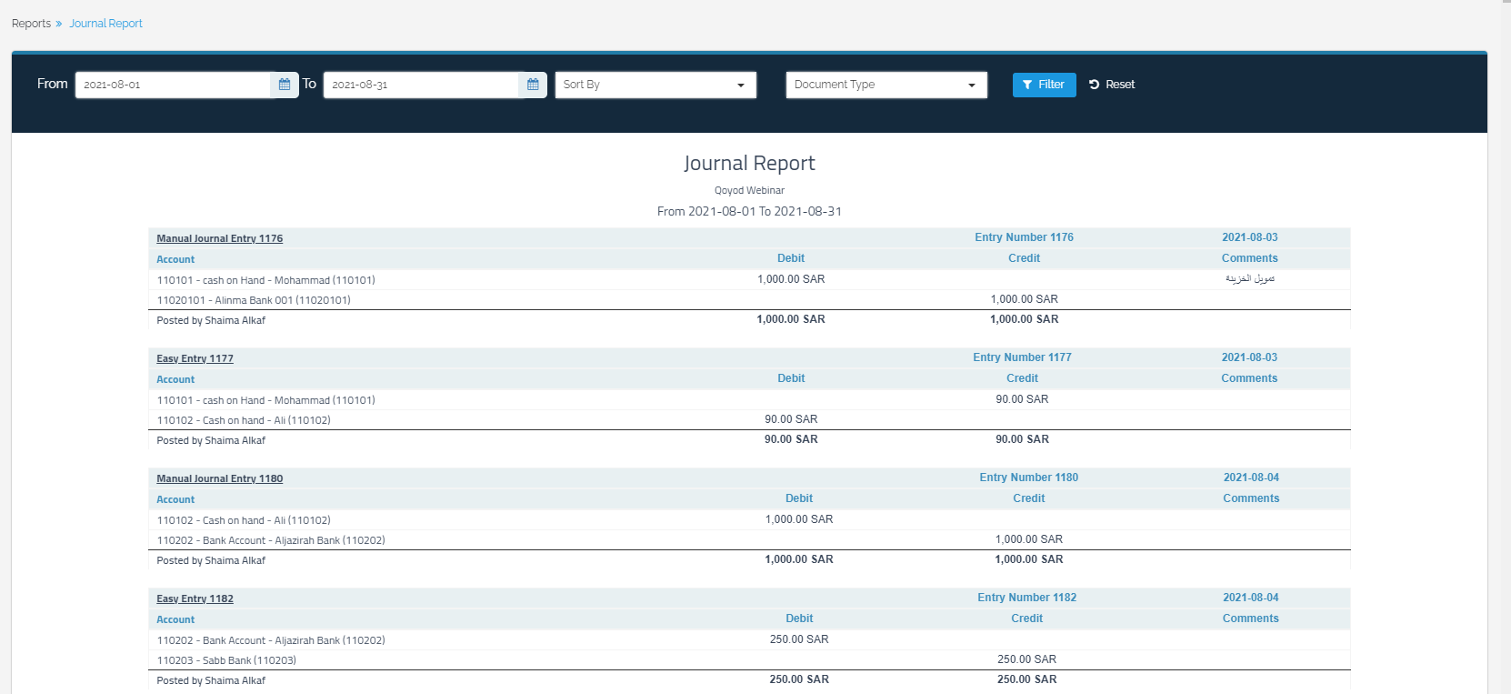Click the Alinma Bank 001 account row
Viewport: 1511px width, 694px height.
pyautogui.click(x=254, y=300)
